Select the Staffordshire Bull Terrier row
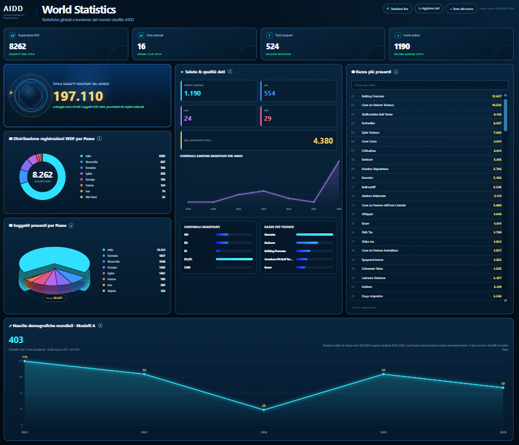 [426, 114]
